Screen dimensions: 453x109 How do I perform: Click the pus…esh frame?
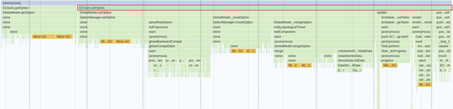[x=443, y=27]
